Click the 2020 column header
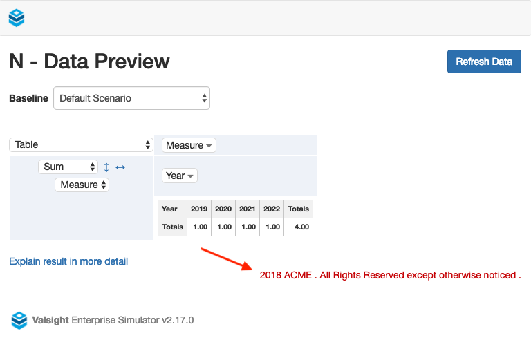531x340 pixels. [223, 209]
